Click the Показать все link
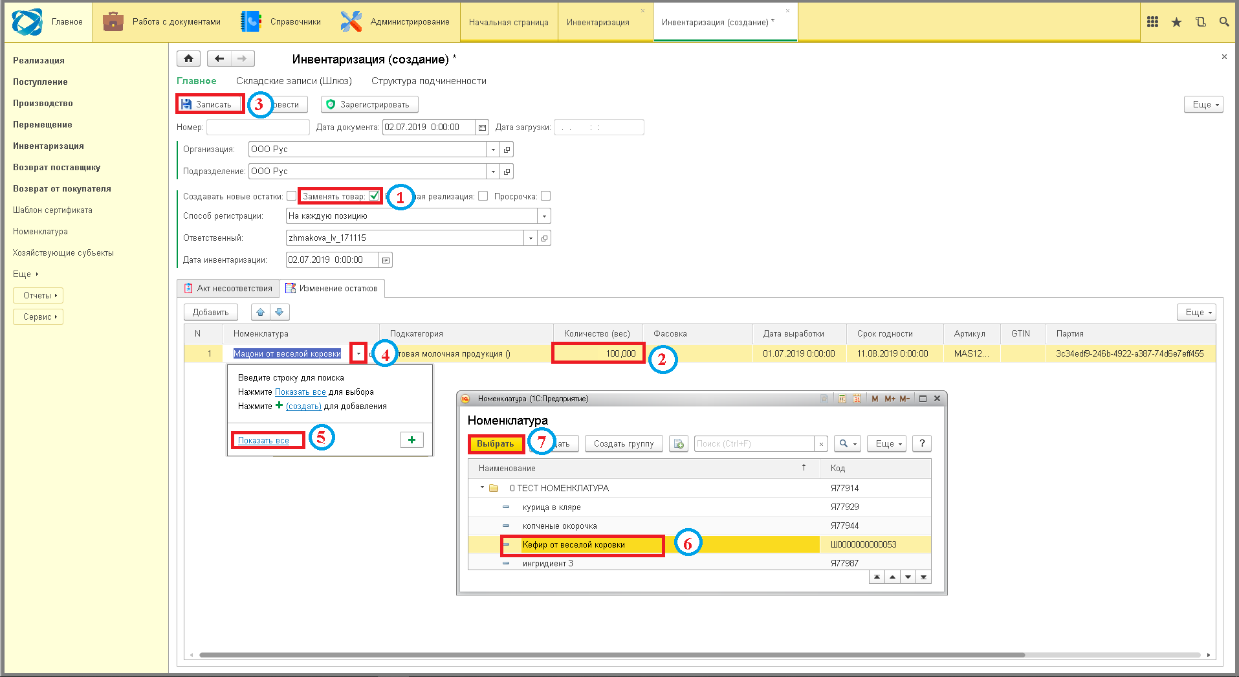The height and width of the screenshot is (677, 1239). coord(263,441)
